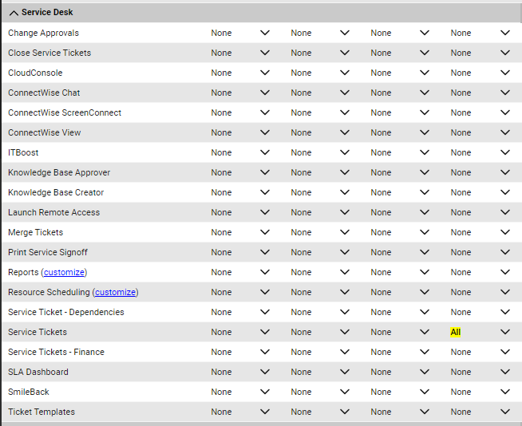Collapse the Service Desk section

coord(14,13)
